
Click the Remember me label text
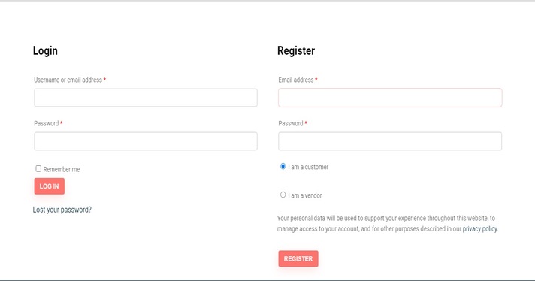tap(62, 169)
